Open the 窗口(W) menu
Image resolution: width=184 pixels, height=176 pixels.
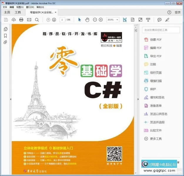(30, 7)
